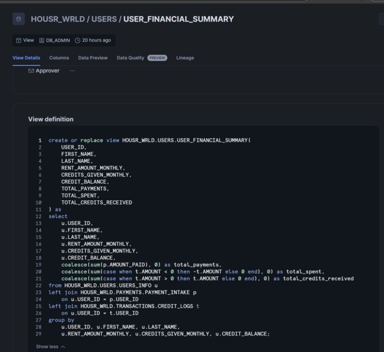Screen dimensions: 384x352
Task: Click code line 1 create or replace view
Action: [150, 140]
